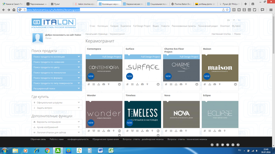275x154 pixels.
Task: Open 'Новости' menu item
Action: [165, 26]
